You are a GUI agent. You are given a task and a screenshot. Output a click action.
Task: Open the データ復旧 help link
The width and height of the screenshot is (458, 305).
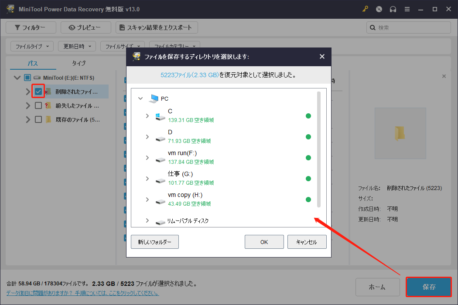[x=83, y=293]
